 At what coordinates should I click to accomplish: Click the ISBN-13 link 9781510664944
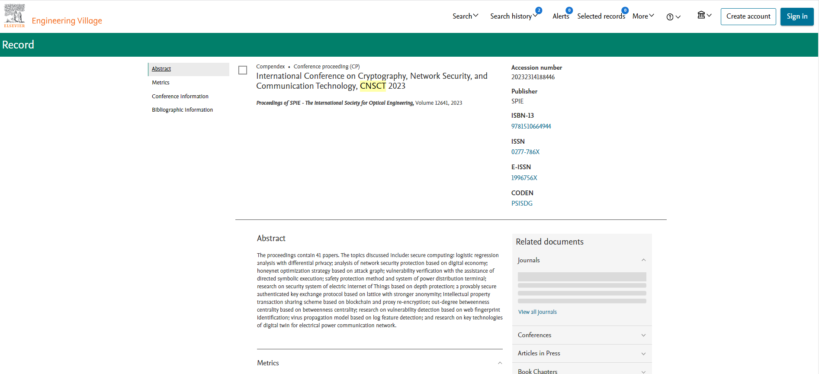(531, 126)
